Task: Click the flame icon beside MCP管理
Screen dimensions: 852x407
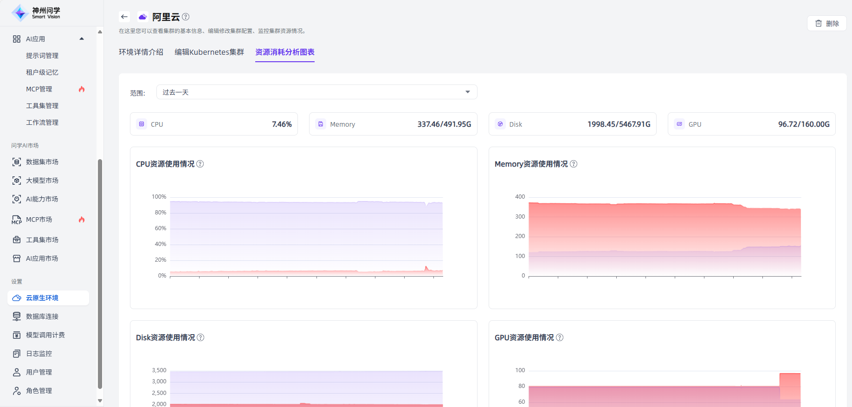Action: tap(82, 89)
